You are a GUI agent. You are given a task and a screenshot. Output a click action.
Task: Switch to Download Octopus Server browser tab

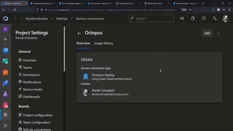coord(43,3)
